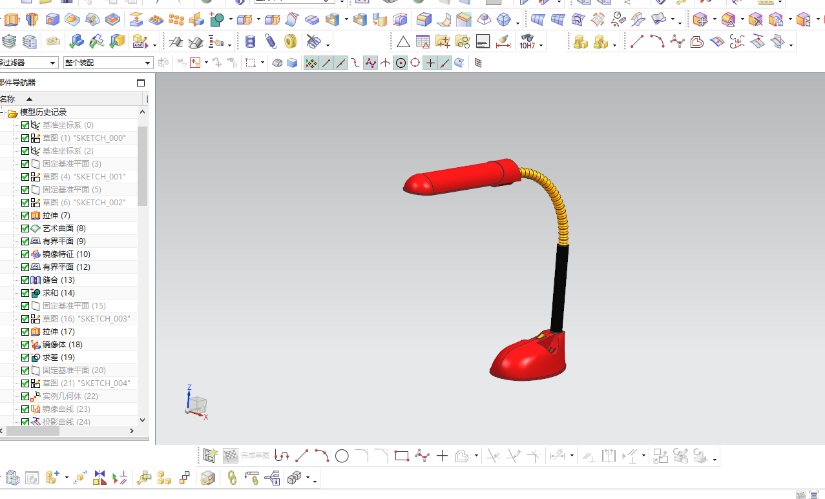Click the triangle symbol toolbar icon
The image size is (825, 499).
point(403,42)
